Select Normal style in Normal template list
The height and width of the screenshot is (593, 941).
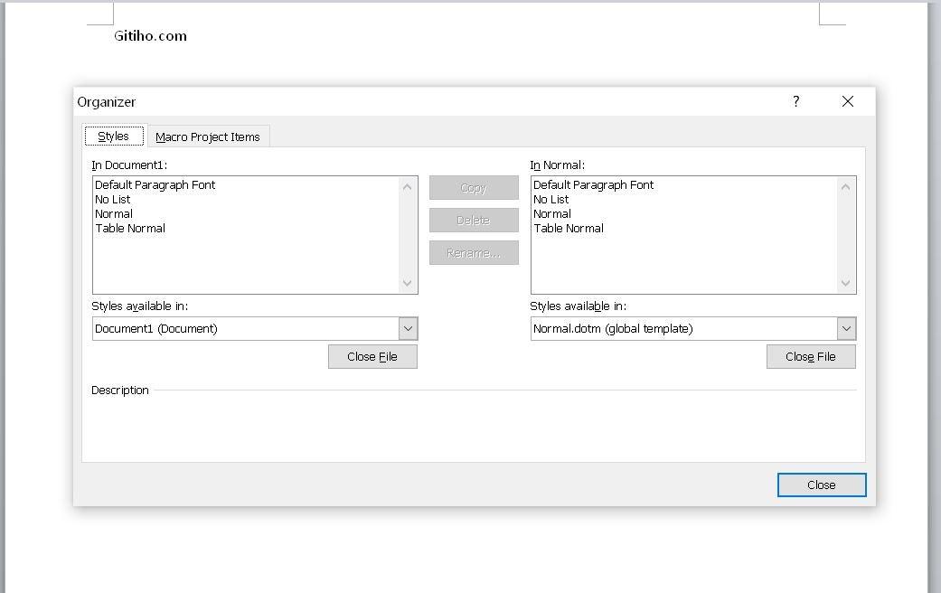click(x=552, y=213)
